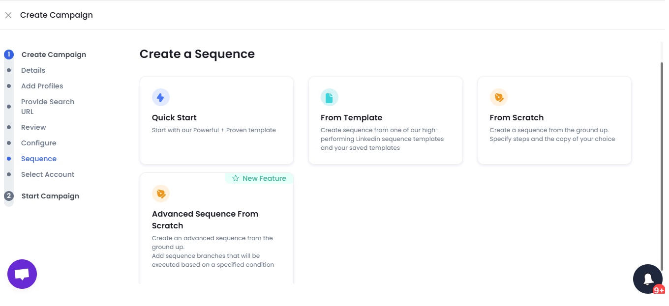Click the highlighted Sequence step
Viewport: 669px width, 306px height.
click(x=39, y=158)
